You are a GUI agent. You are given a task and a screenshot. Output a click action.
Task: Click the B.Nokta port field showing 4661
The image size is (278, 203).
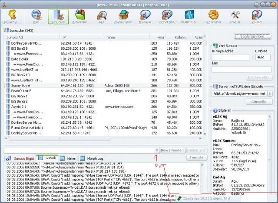click(x=263, y=57)
